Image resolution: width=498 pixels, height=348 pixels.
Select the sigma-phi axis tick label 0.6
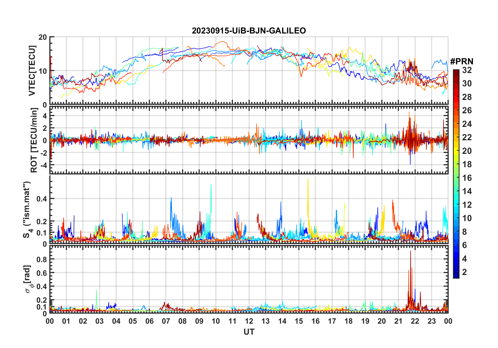[x=42, y=273]
